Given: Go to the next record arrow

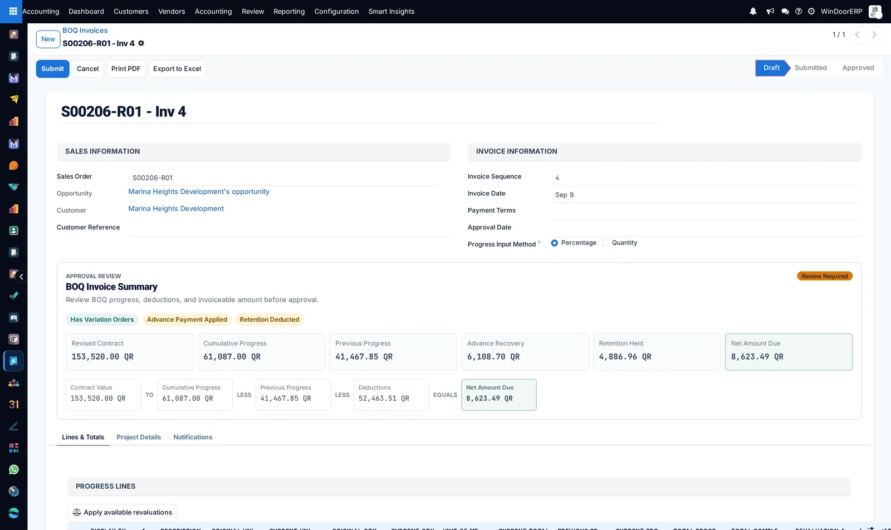Looking at the screenshot, I should 874,35.
